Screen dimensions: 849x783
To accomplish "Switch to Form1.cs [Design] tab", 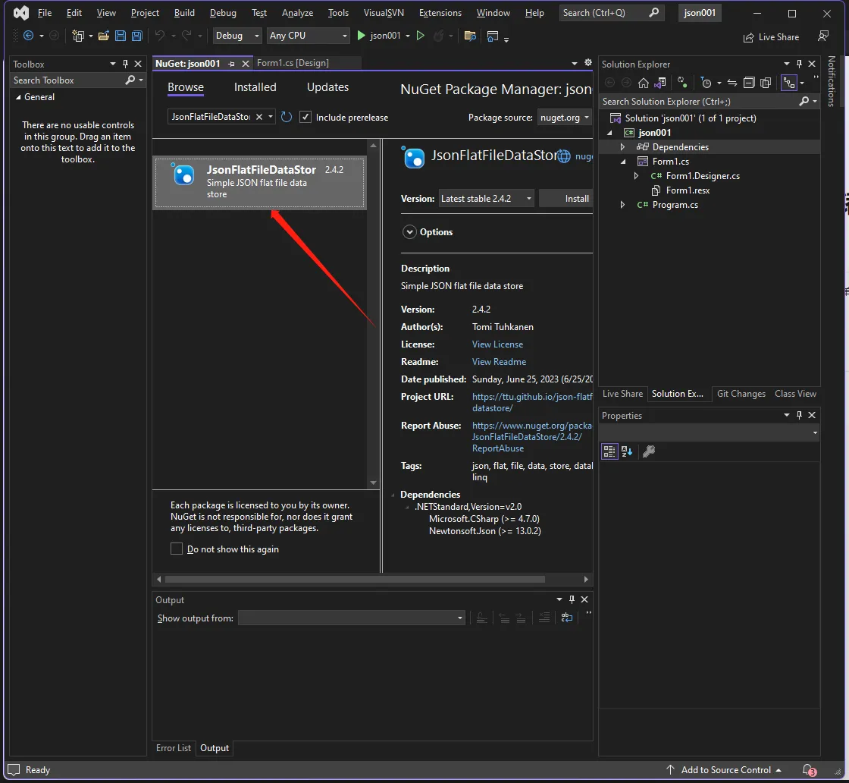I will coord(293,63).
